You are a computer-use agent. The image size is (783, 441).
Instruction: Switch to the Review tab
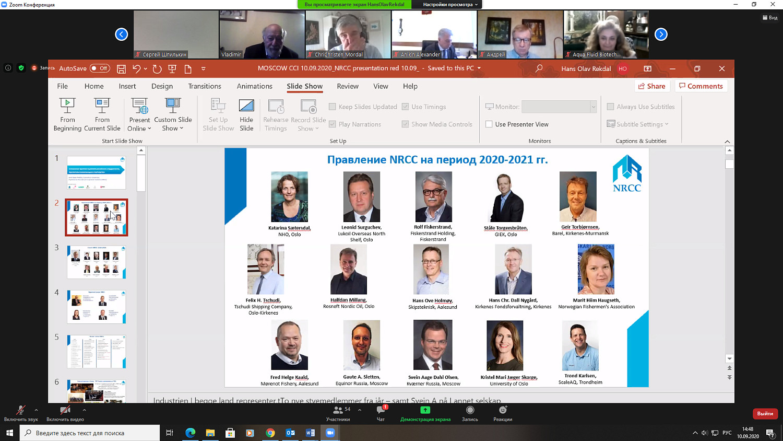[348, 86]
